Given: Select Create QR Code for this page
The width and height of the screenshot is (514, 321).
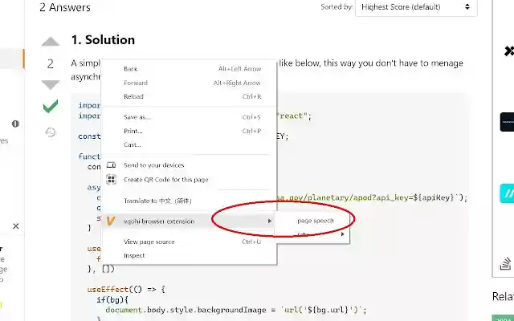Looking at the screenshot, I should tap(189, 180).
